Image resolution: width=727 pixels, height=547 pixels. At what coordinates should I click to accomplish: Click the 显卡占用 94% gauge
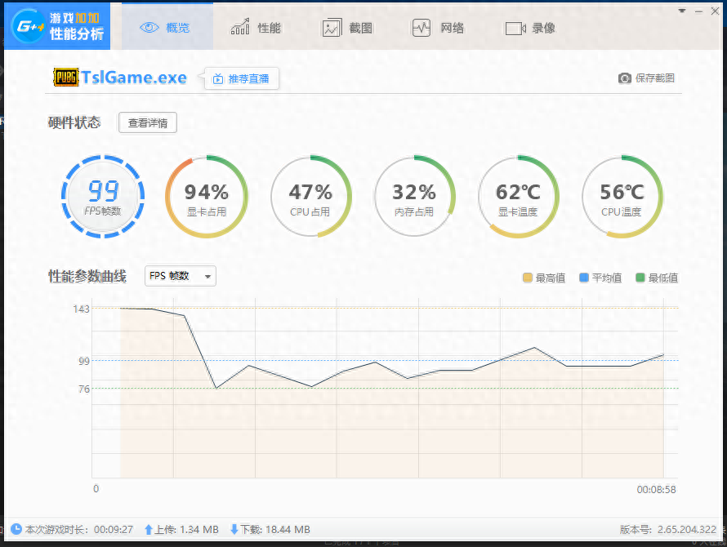pyautogui.click(x=206, y=196)
